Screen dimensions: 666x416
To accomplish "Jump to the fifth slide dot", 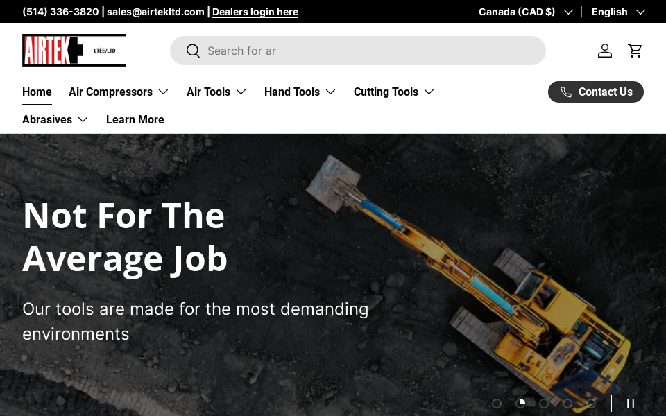I will tap(591, 404).
